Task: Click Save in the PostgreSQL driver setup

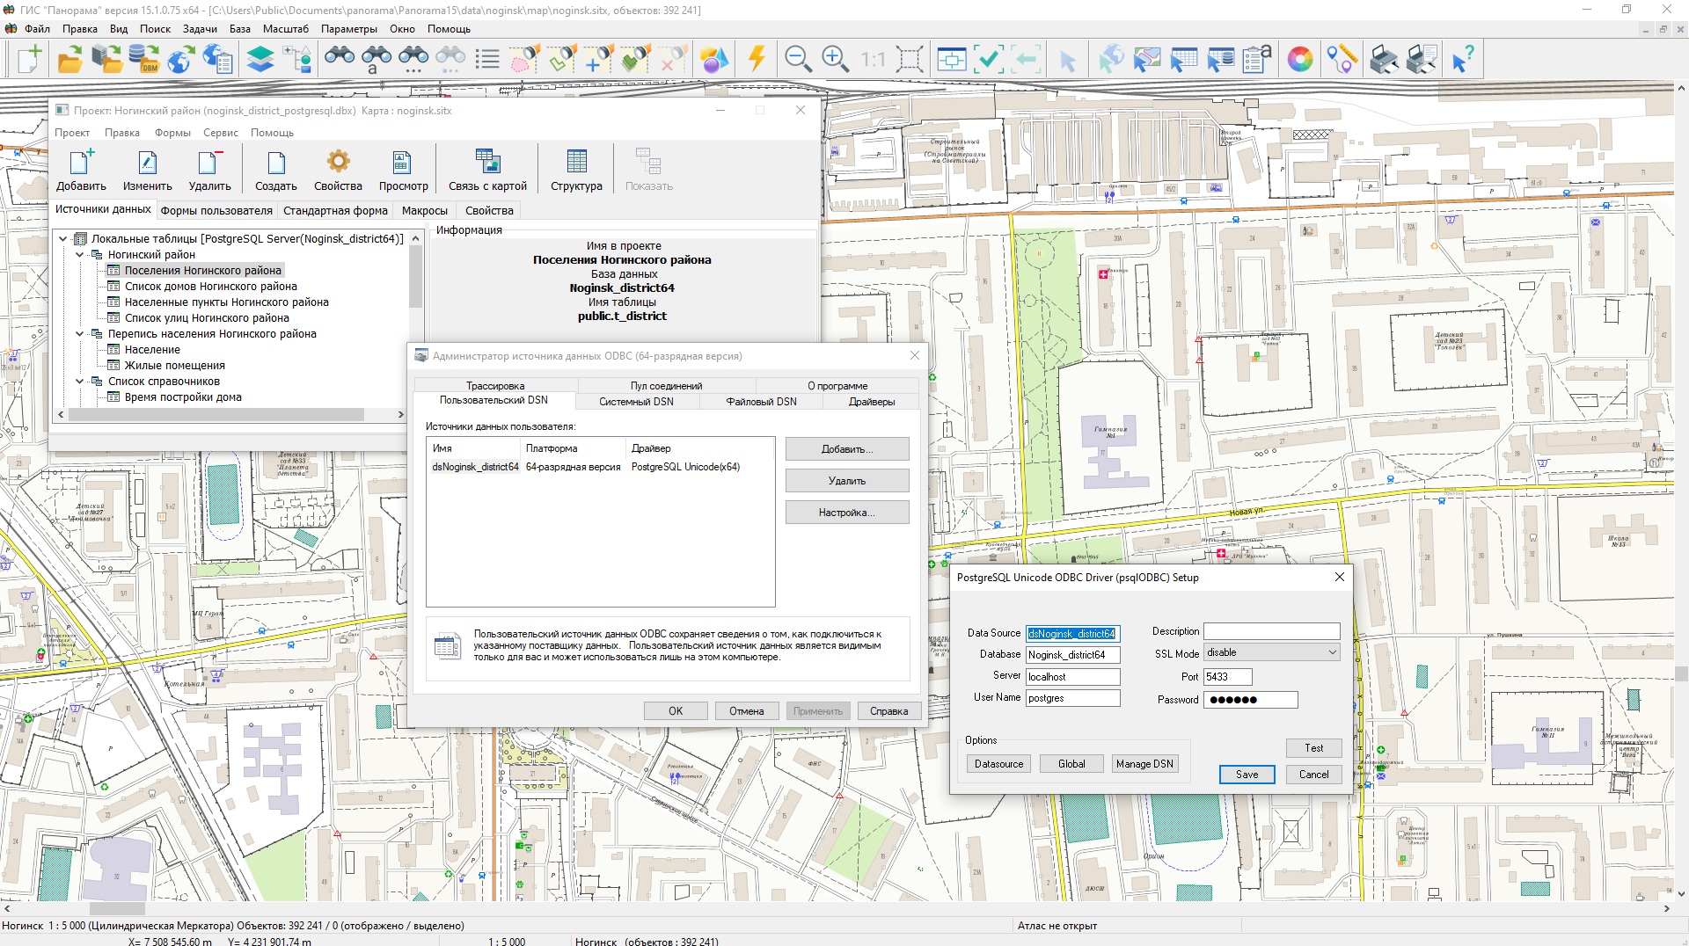Action: coord(1247,774)
